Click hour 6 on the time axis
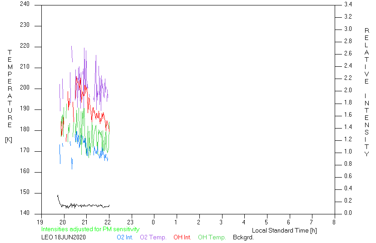The height and width of the screenshot is (243, 376). (x=289, y=222)
